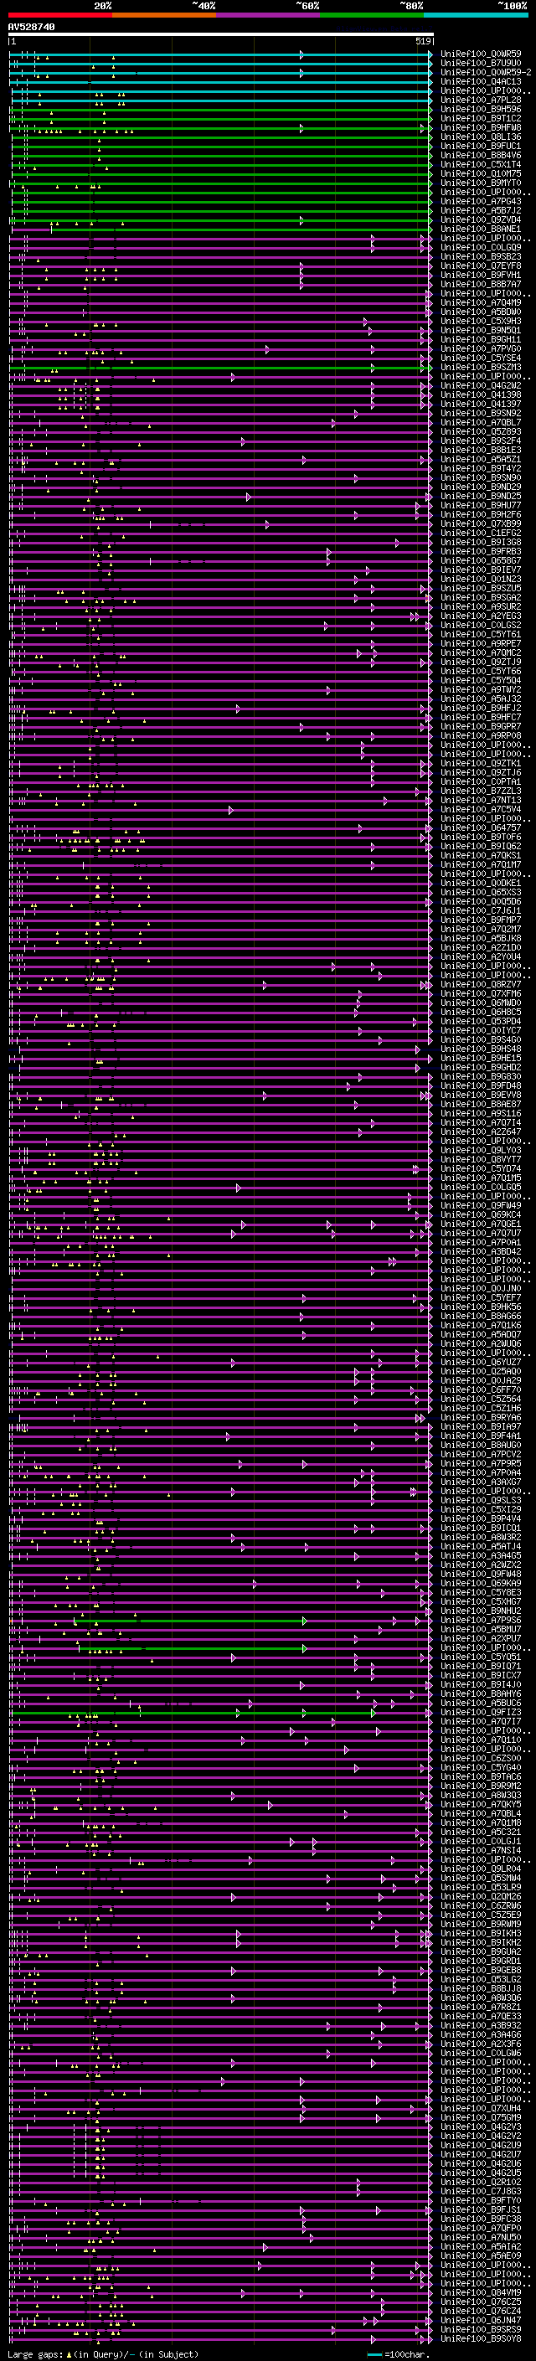This screenshot has height=2361, width=536.
Task: Select label UniRef100_B9GPR7
Action: pos(481,727)
